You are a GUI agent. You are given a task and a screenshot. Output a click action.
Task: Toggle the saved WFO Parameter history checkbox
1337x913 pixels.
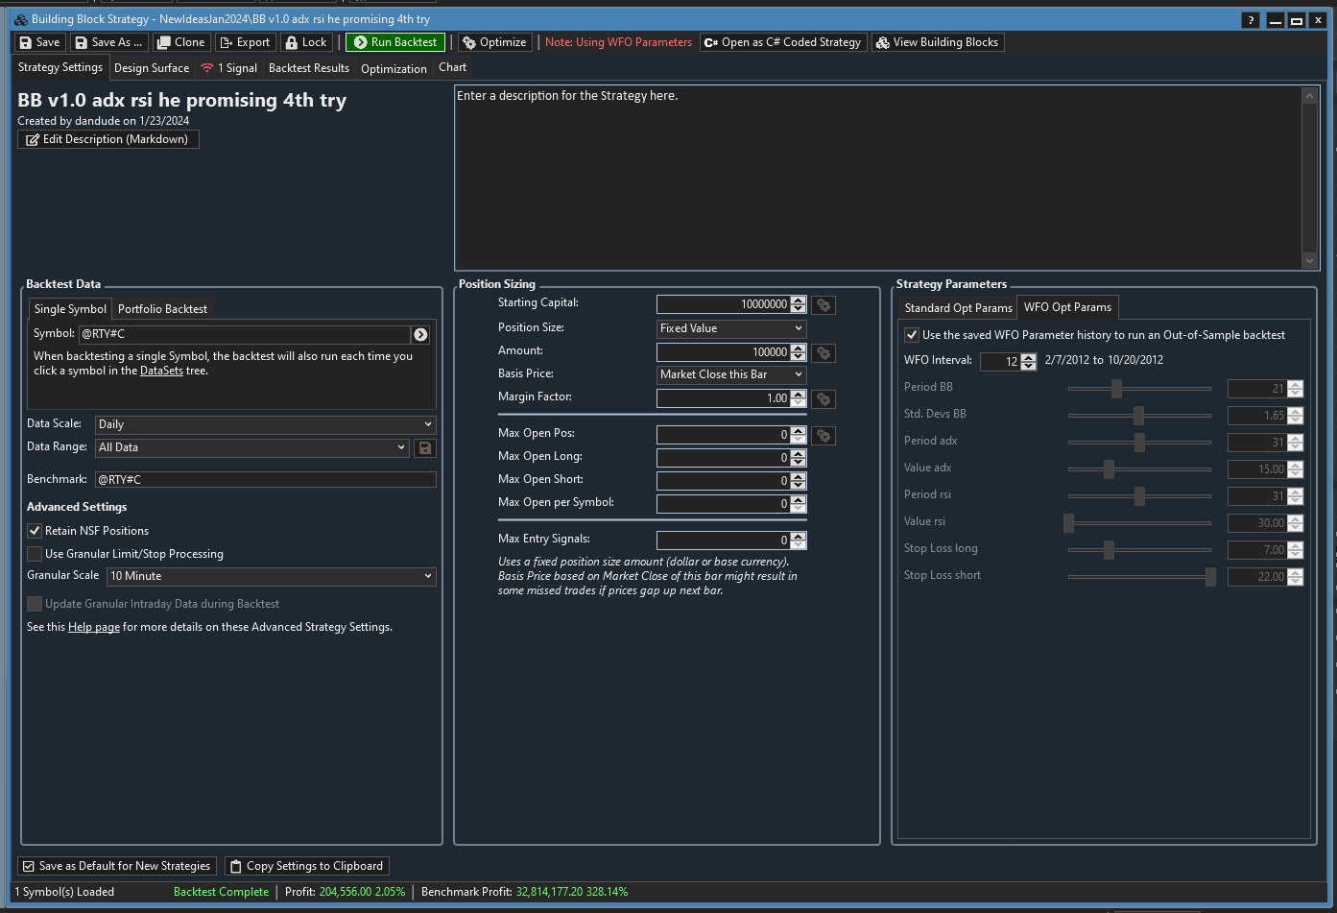912,335
